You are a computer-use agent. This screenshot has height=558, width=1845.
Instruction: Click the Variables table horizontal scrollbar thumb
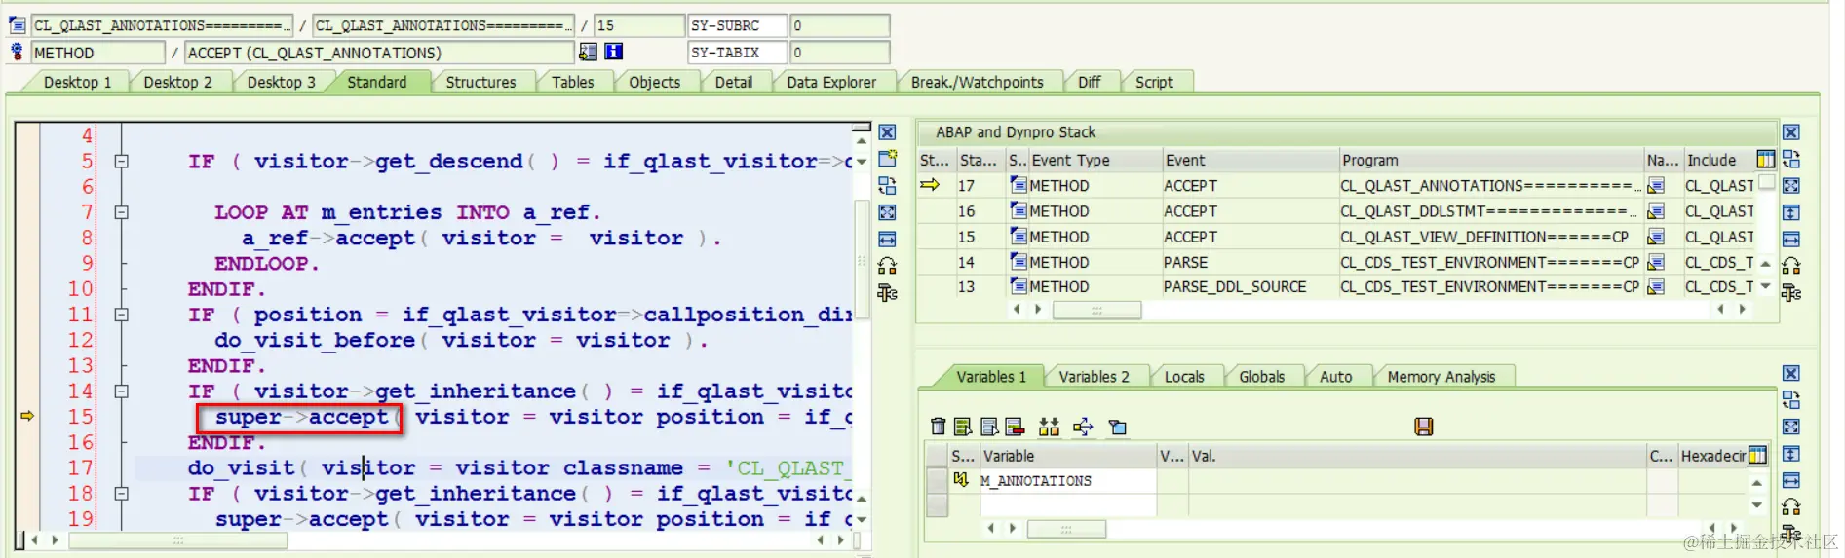coord(1066,529)
